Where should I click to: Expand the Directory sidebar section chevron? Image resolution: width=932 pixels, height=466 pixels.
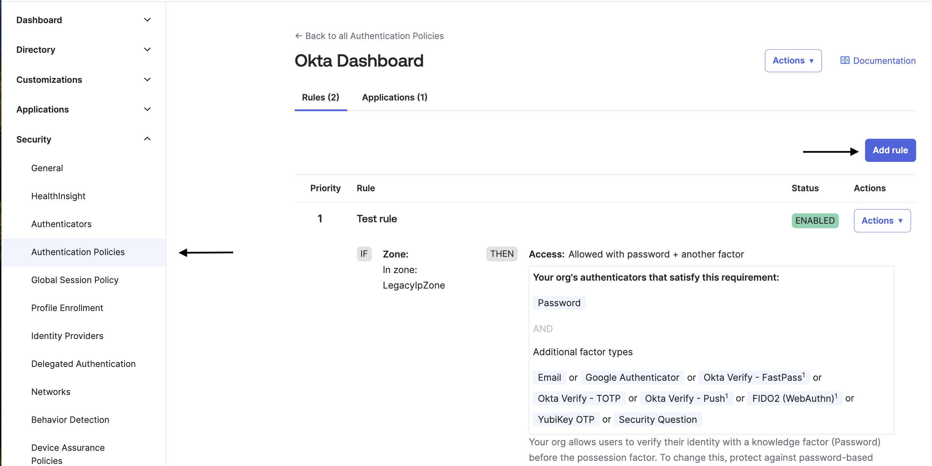click(147, 50)
